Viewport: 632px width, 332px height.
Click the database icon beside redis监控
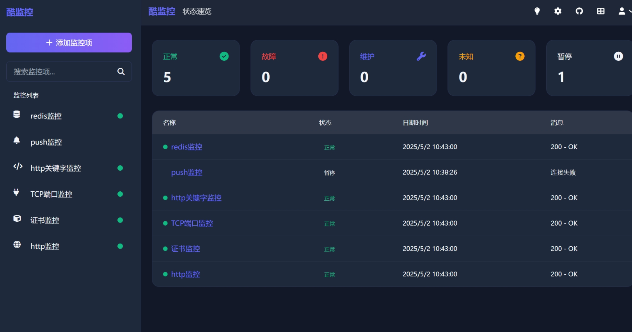click(x=17, y=114)
